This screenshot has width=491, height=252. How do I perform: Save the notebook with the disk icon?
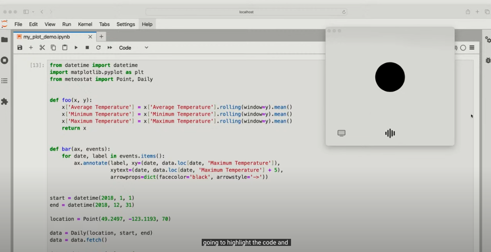pos(20,48)
